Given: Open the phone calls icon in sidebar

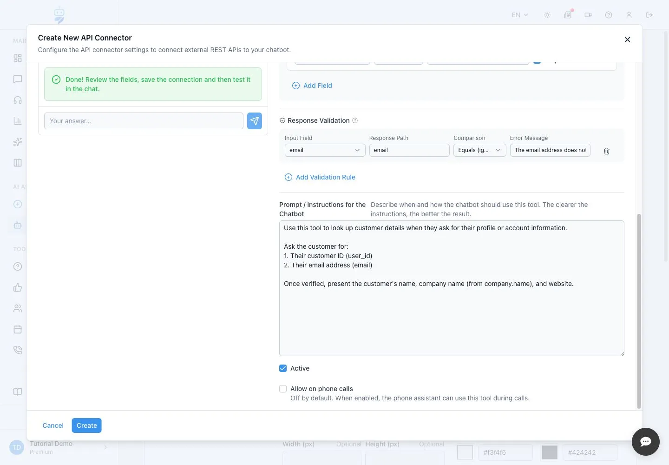Looking at the screenshot, I should coord(18,350).
